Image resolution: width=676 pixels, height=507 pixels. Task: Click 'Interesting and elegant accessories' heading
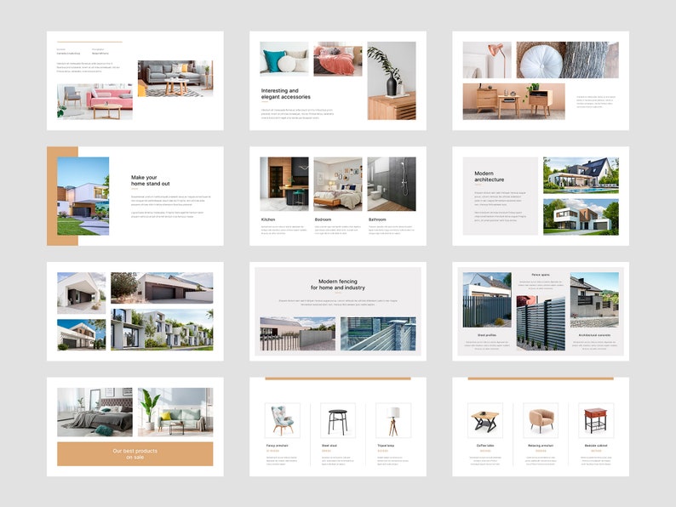coord(285,94)
